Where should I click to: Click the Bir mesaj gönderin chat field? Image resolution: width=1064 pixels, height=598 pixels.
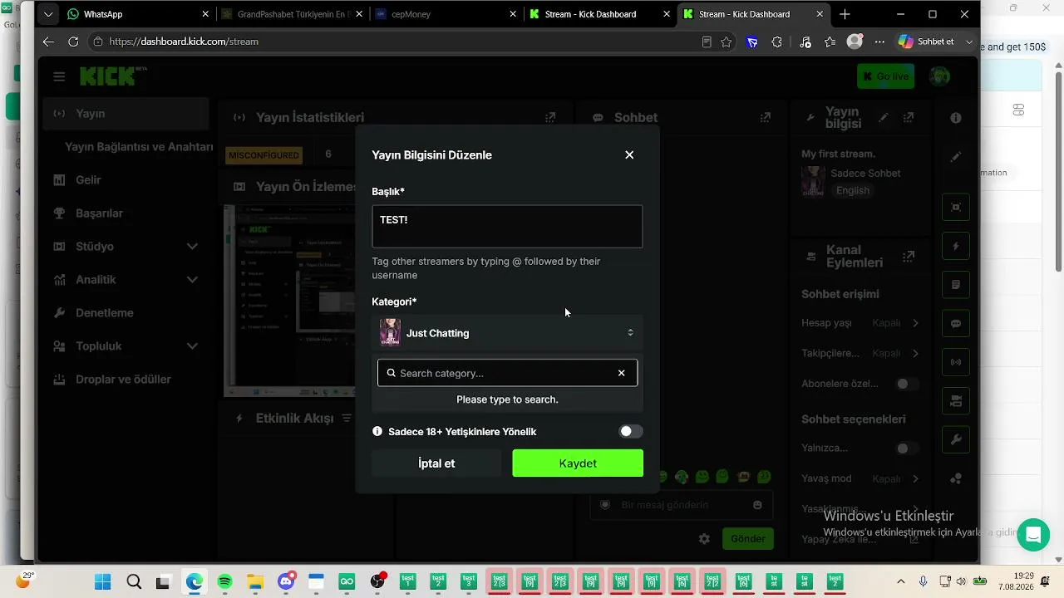pyautogui.click(x=682, y=505)
